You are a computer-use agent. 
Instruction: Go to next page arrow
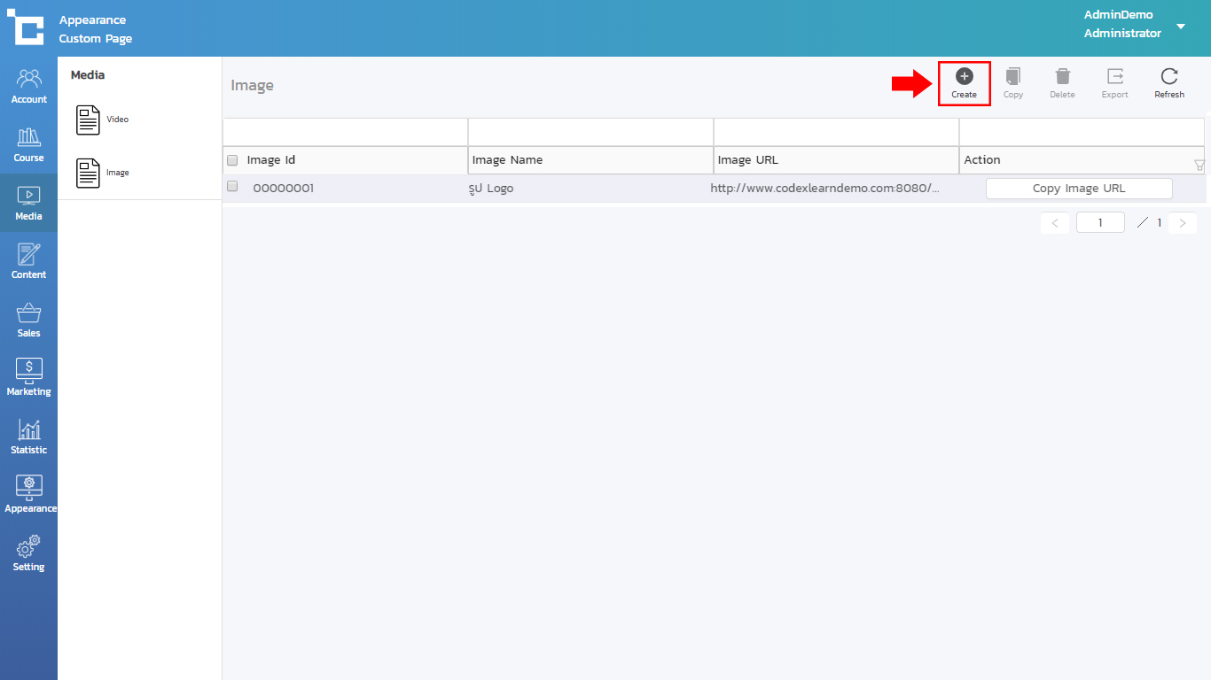point(1182,223)
